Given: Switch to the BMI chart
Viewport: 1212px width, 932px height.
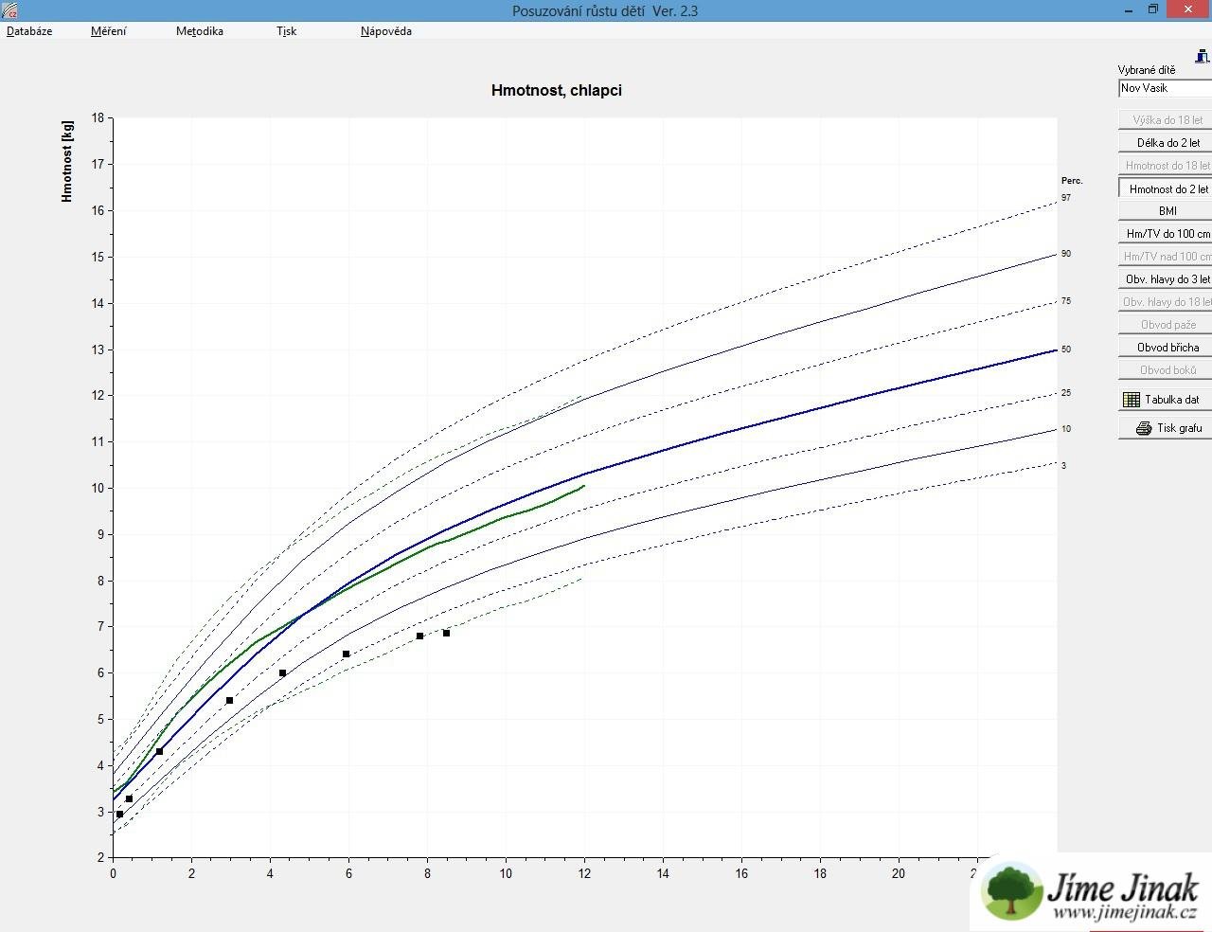Looking at the screenshot, I should pos(1167,211).
